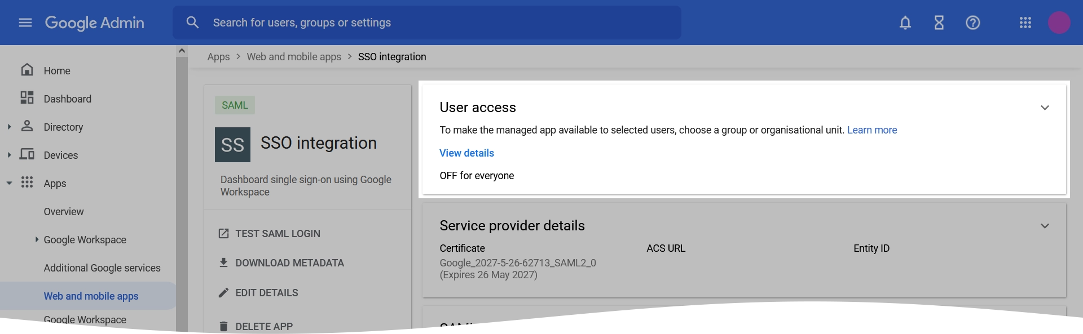Open the tasks hourglass icon
Screen dimensions: 1083x334
(939, 23)
